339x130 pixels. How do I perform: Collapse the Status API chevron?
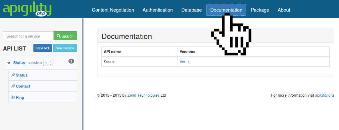[x=9, y=63]
